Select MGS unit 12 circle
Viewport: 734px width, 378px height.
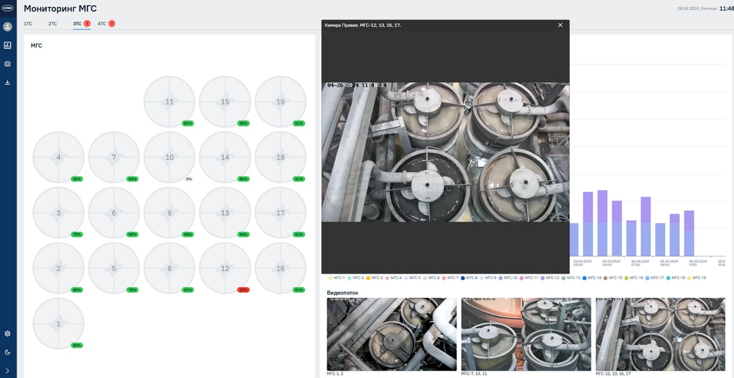[225, 268]
